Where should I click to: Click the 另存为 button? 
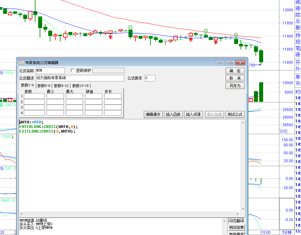pyautogui.click(x=235, y=86)
